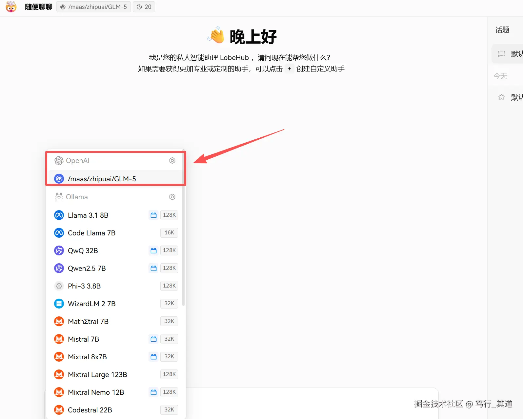Click the Qwen icon beside QwQ 32B
523x419 pixels.
(59, 250)
